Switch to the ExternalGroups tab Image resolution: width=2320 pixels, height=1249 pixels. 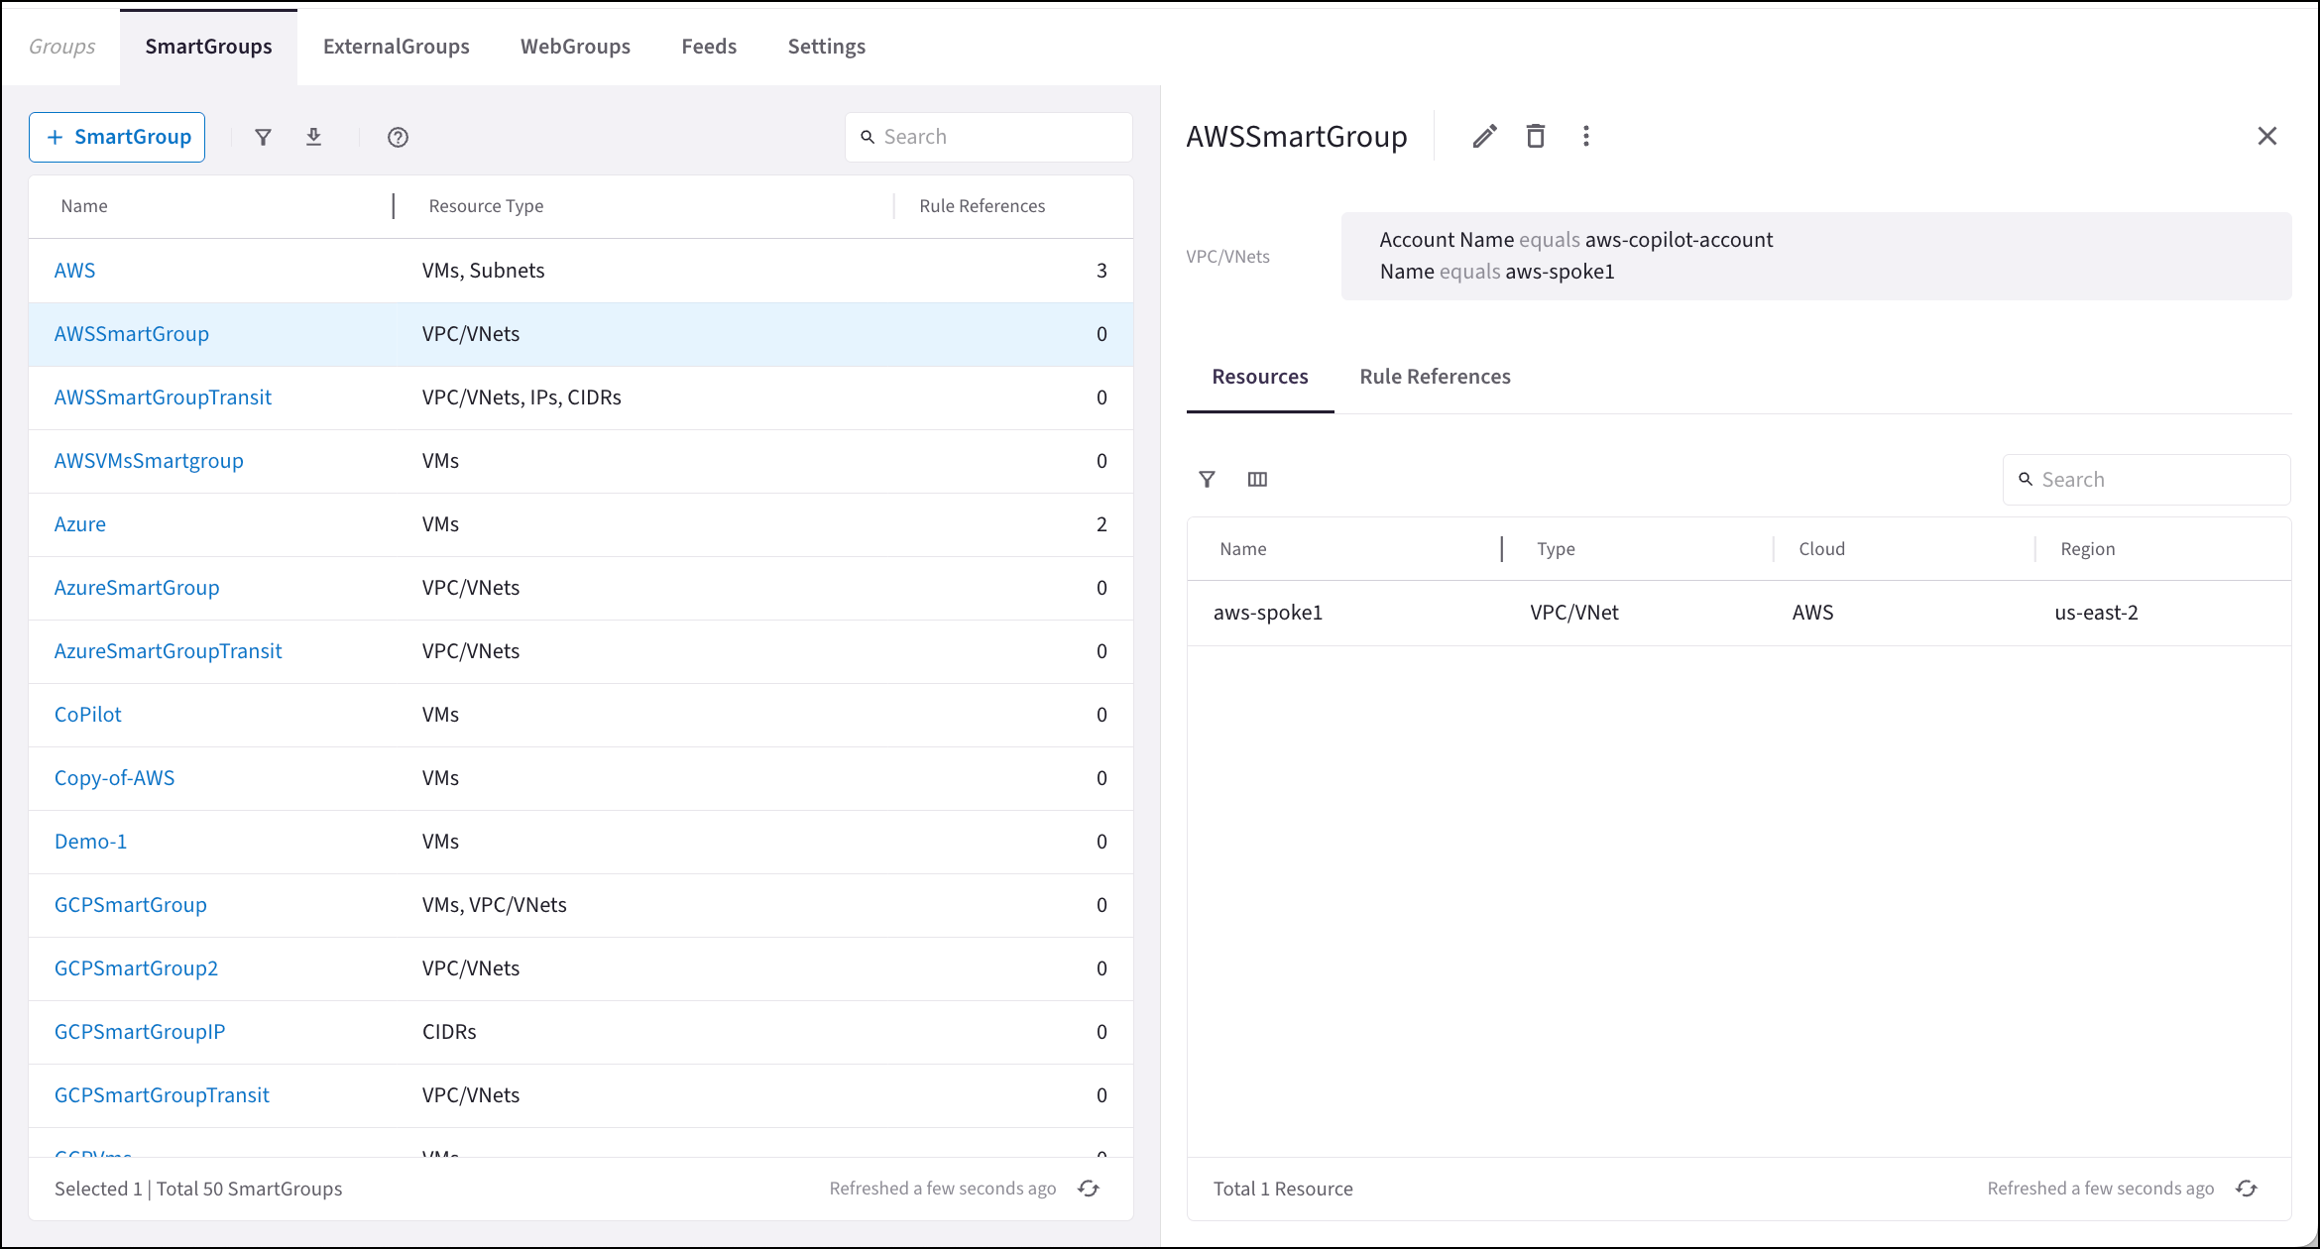(396, 46)
